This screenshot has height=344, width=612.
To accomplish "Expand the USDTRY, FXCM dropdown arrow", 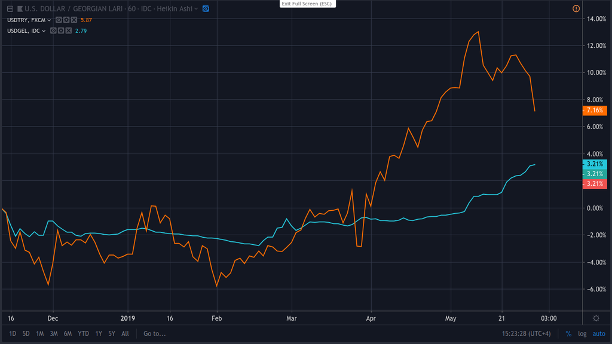I will [x=49, y=20].
